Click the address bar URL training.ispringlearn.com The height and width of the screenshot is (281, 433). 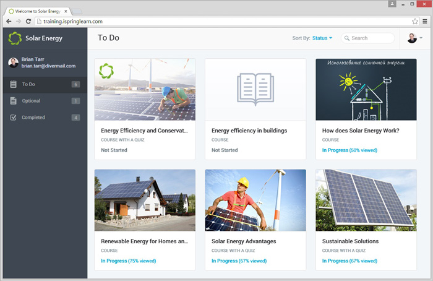tap(73, 21)
